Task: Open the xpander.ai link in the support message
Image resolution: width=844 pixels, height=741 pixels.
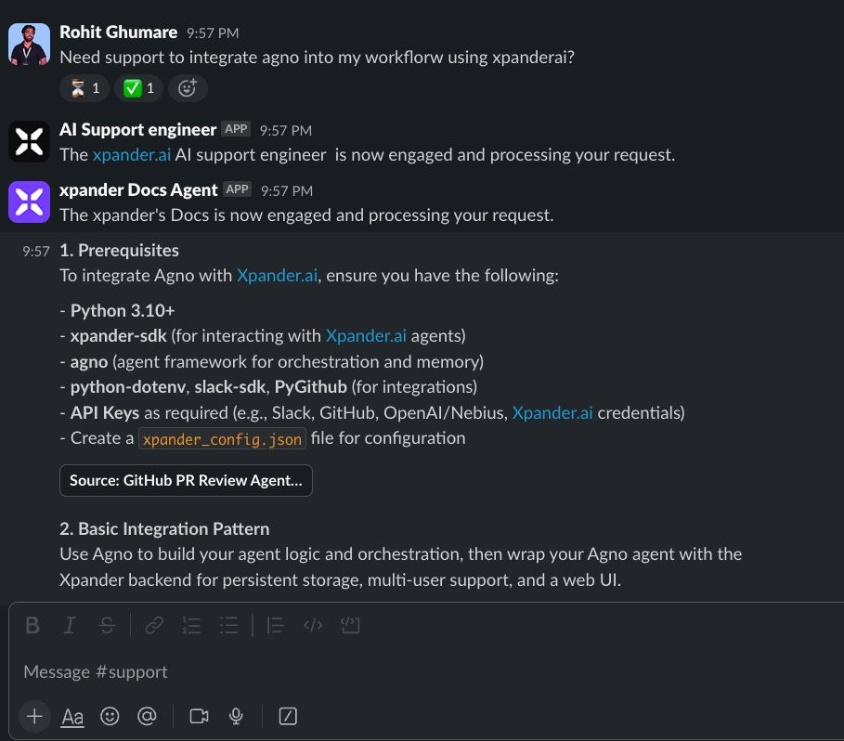Action: pos(131,154)
